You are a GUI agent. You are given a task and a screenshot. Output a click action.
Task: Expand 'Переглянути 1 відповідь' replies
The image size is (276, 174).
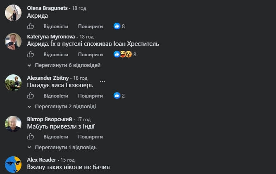click(62, 148)
